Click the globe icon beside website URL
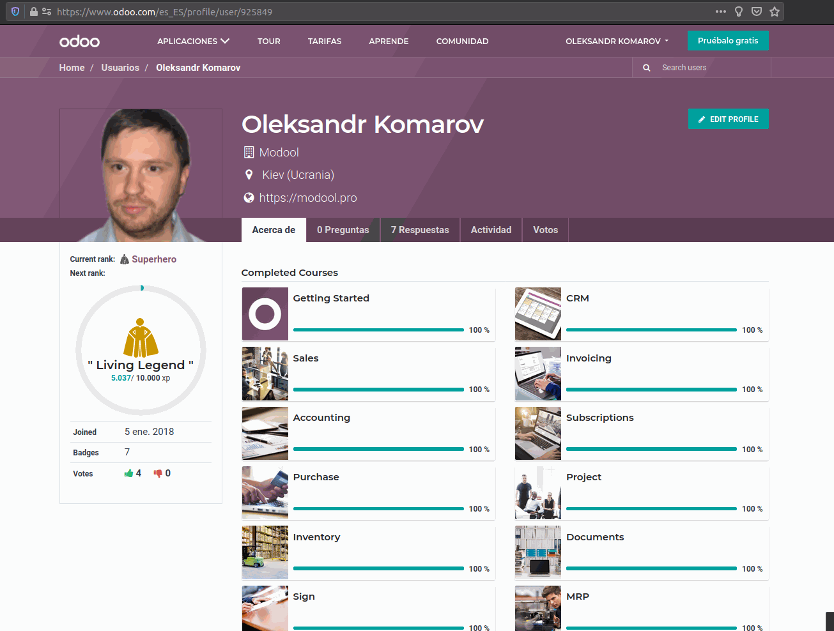 pos(249,198)
